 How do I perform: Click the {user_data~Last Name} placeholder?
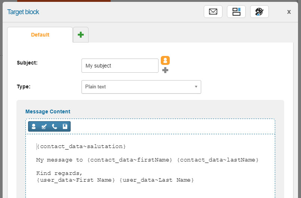point(157,180)
